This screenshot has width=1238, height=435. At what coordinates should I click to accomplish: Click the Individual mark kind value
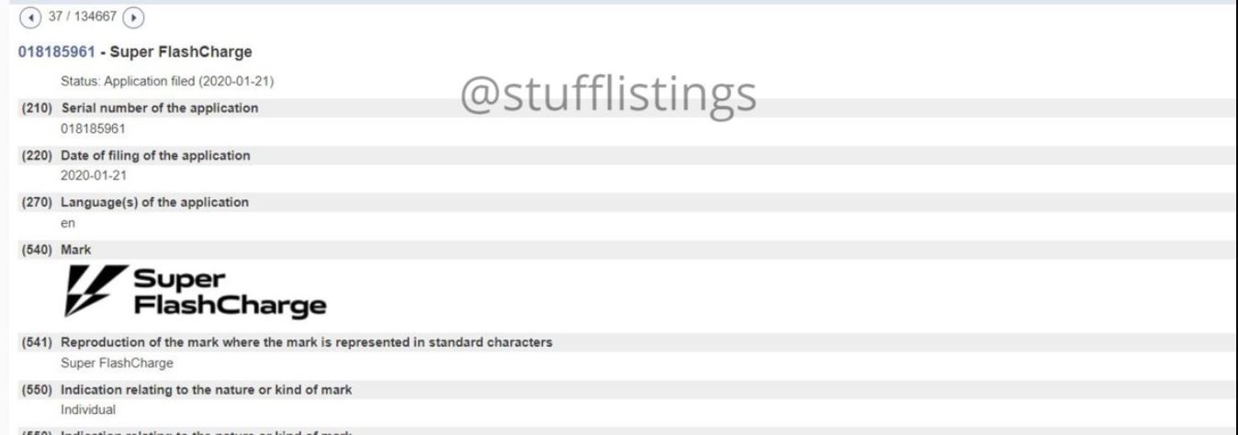[x=82, y=409]
